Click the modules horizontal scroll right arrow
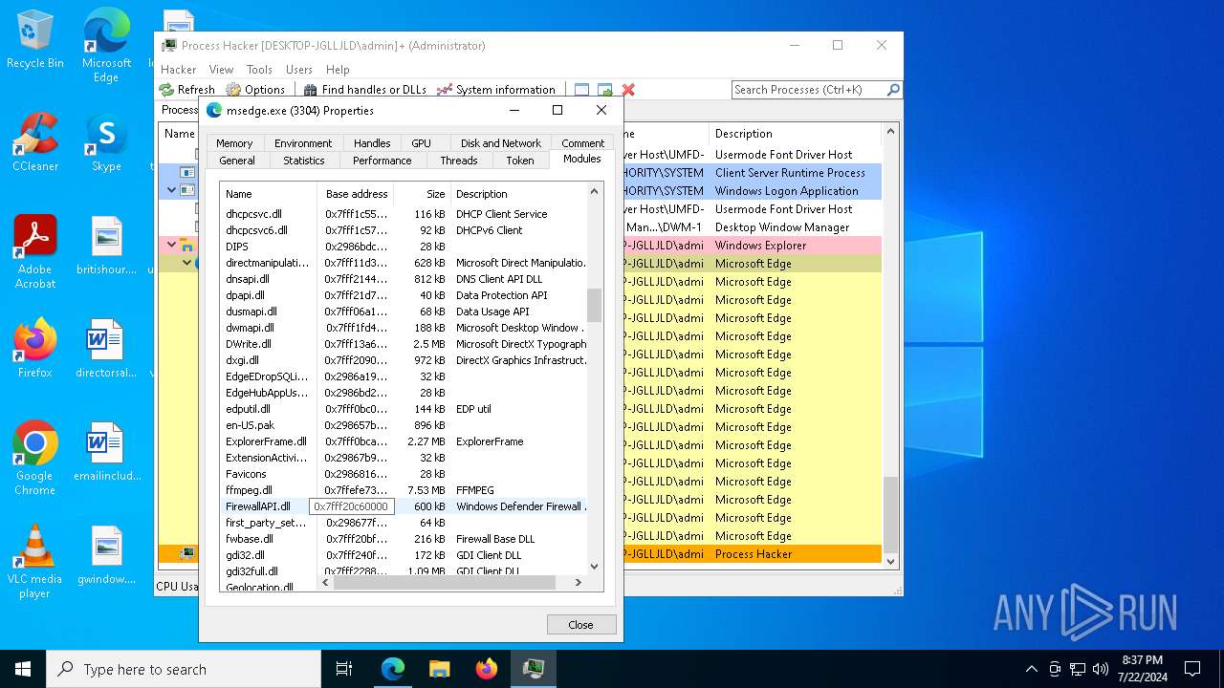This screenshot has width=1224, height=688. pyautogui.click(x=578, y=582)
